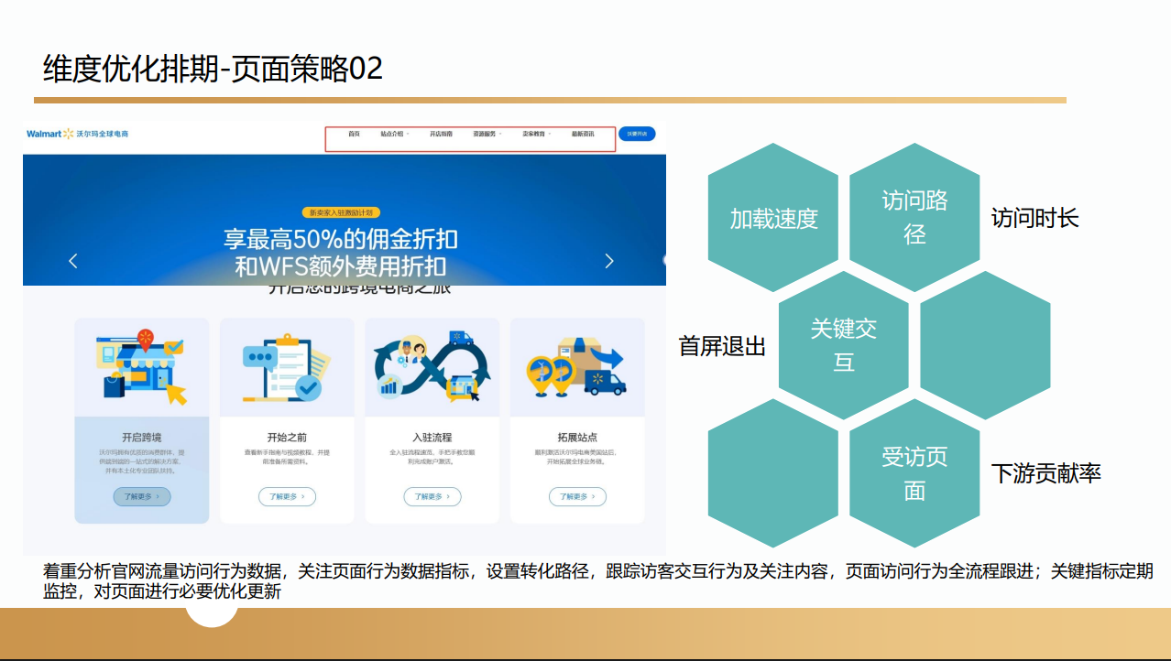Screen dimensions: 1171x661
Task: Open the 资源服务 menu
Action: [485, 134]
